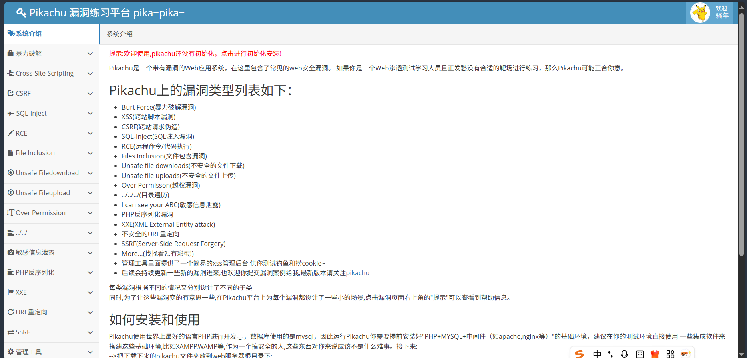
Task: Open Sogou soft keyboard icon
Action: coord(640,354)
